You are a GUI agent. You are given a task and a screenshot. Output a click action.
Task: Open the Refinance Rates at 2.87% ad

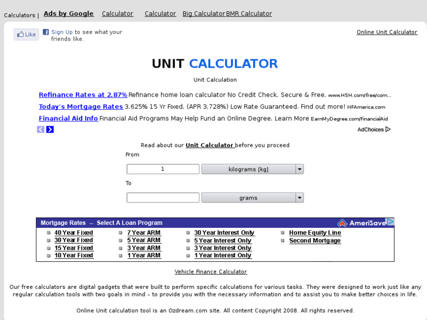tap(83, 95)
